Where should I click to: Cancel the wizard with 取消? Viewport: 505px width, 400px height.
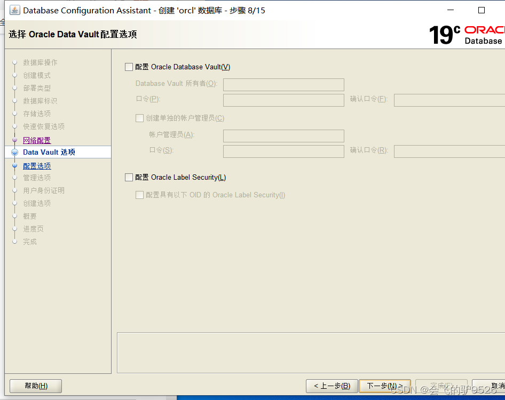coord(495,386)
